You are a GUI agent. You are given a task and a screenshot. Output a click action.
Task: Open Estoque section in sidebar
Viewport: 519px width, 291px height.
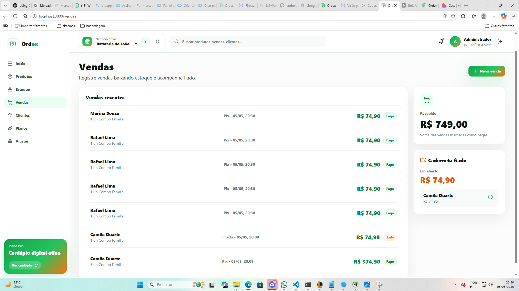pos(35,89)
